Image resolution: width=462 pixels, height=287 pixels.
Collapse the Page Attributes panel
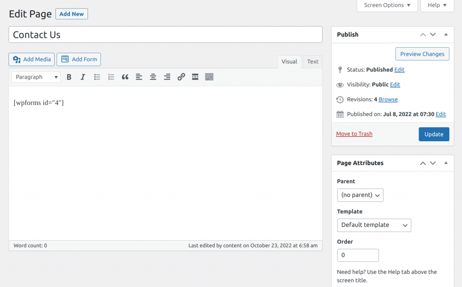446,163
